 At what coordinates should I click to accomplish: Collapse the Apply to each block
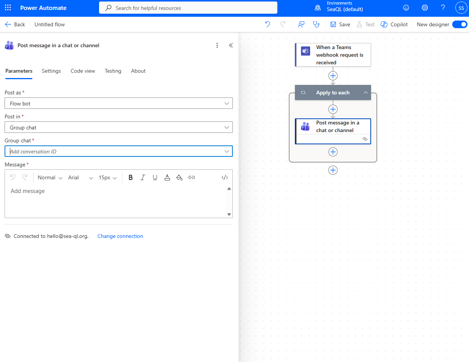[x=365, y=92]
